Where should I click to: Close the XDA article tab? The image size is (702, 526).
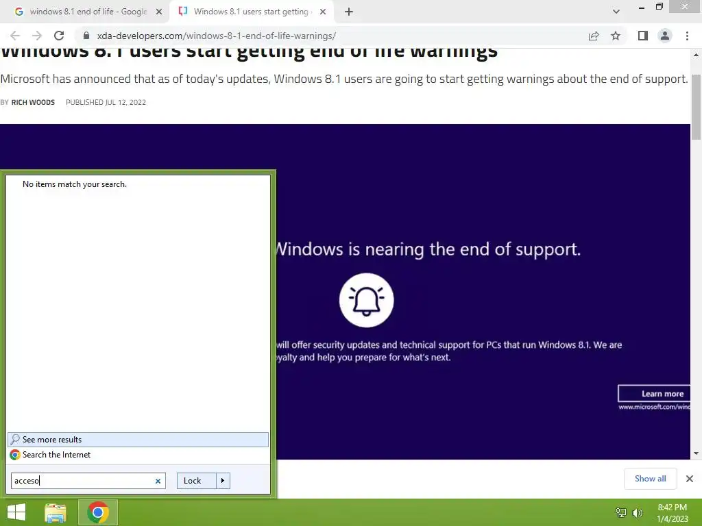pos(323,12)
